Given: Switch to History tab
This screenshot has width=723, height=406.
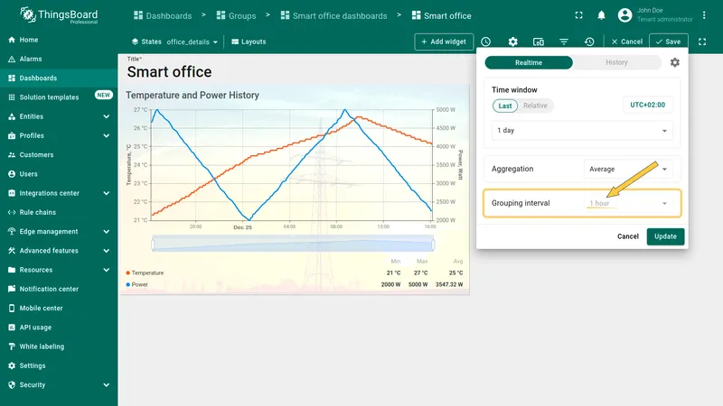Looking at the screenshot, I should (616, 62).
